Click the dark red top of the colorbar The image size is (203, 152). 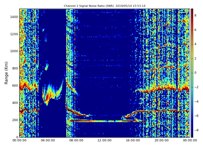[x=192, y=10]
